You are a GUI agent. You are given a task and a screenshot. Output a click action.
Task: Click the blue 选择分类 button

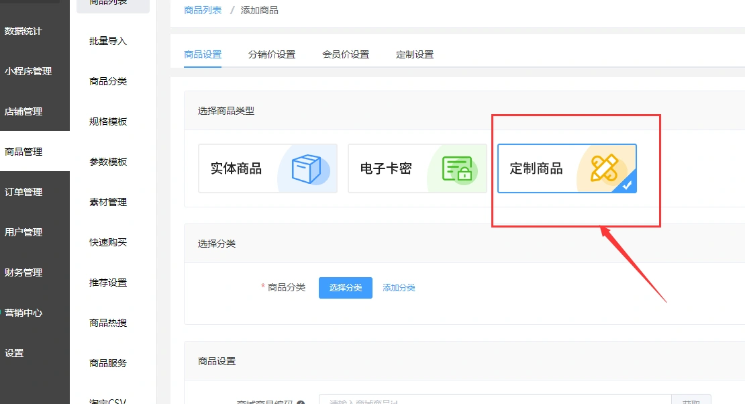tap(346, 287)
